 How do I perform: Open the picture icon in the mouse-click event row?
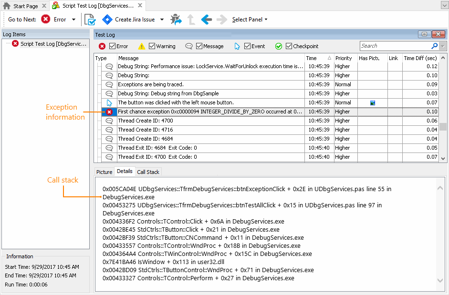[x=372, y=102]
